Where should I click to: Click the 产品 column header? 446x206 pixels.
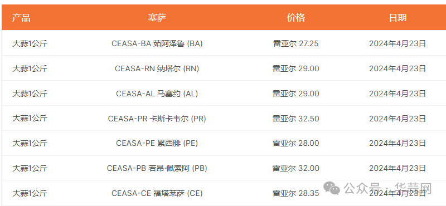click(21, 18)
